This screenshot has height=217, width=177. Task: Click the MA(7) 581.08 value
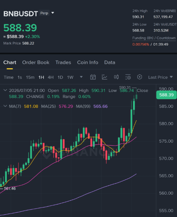coord(31,106)
